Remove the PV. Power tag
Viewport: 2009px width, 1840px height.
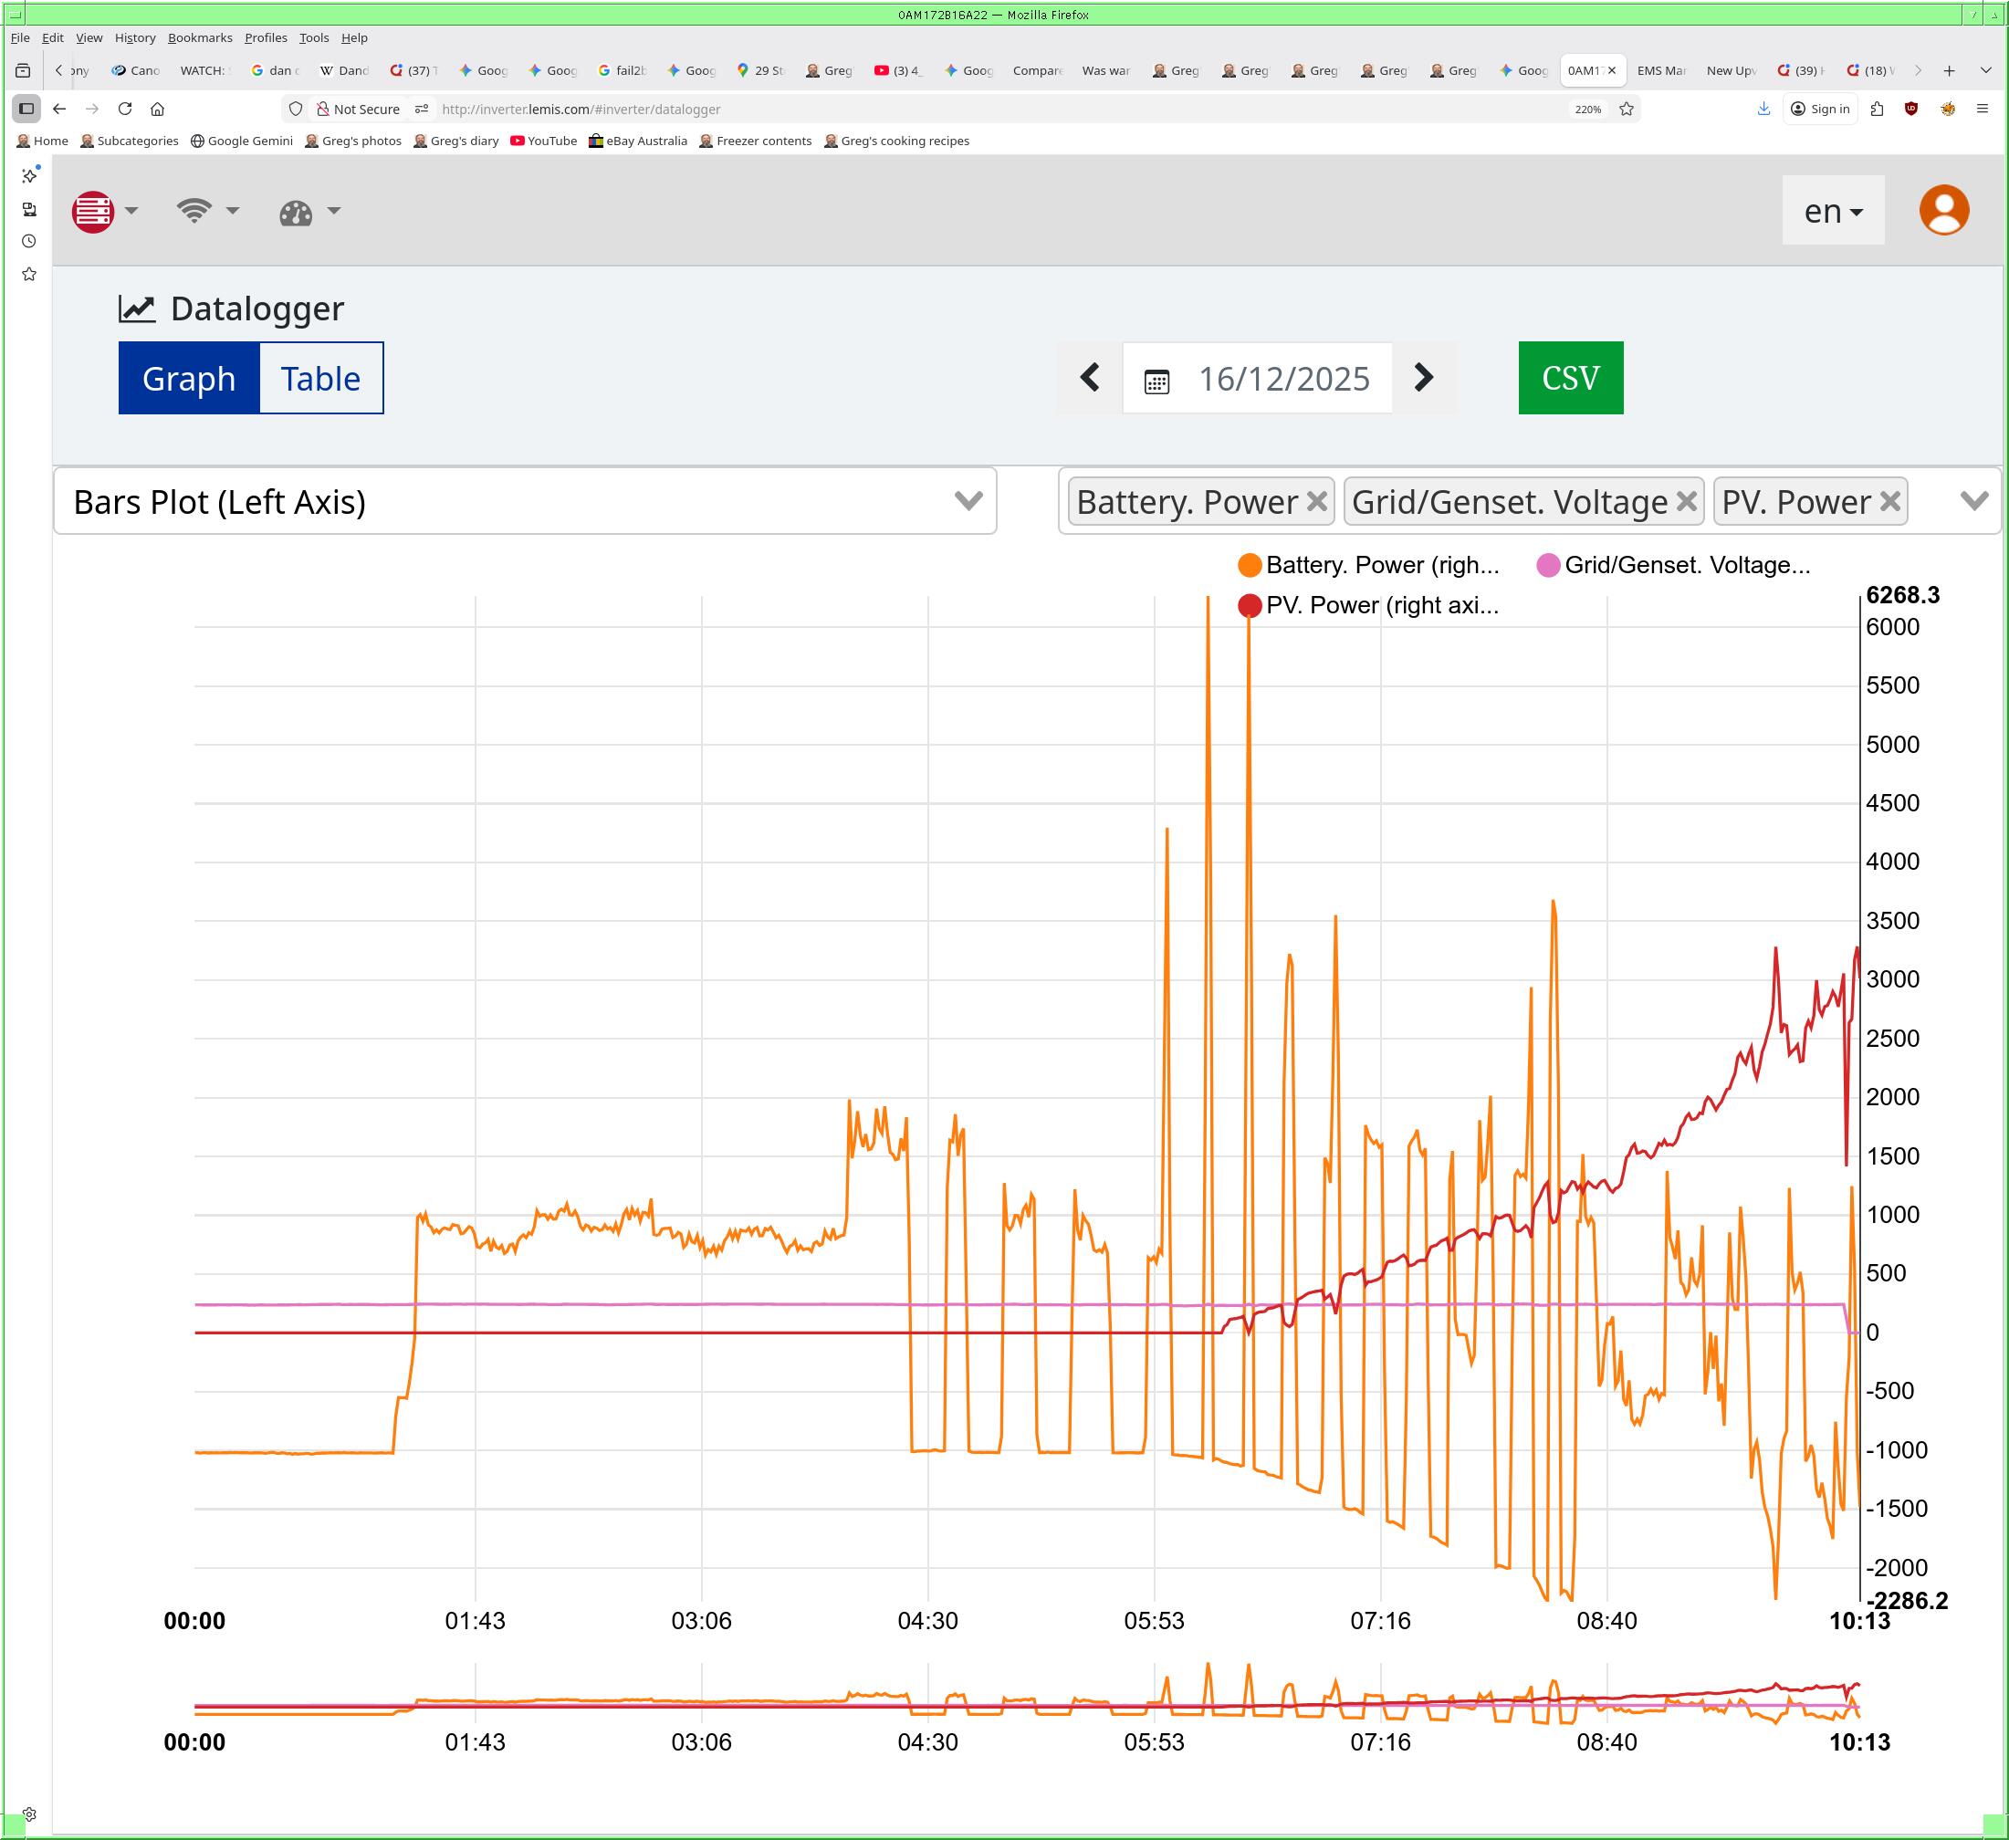click(x=1889, y=501)
